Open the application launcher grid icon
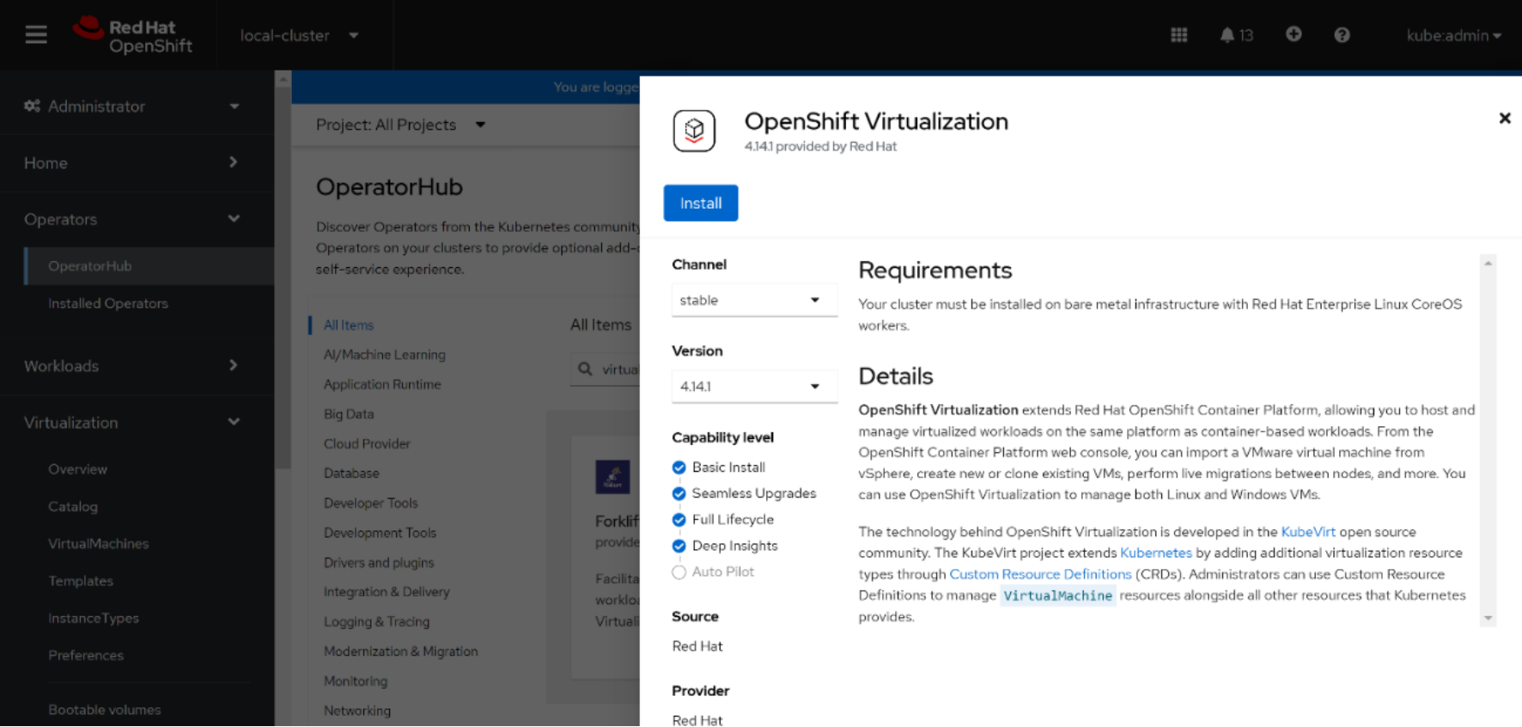1522x727 pixels. (x=1178, y=35)
